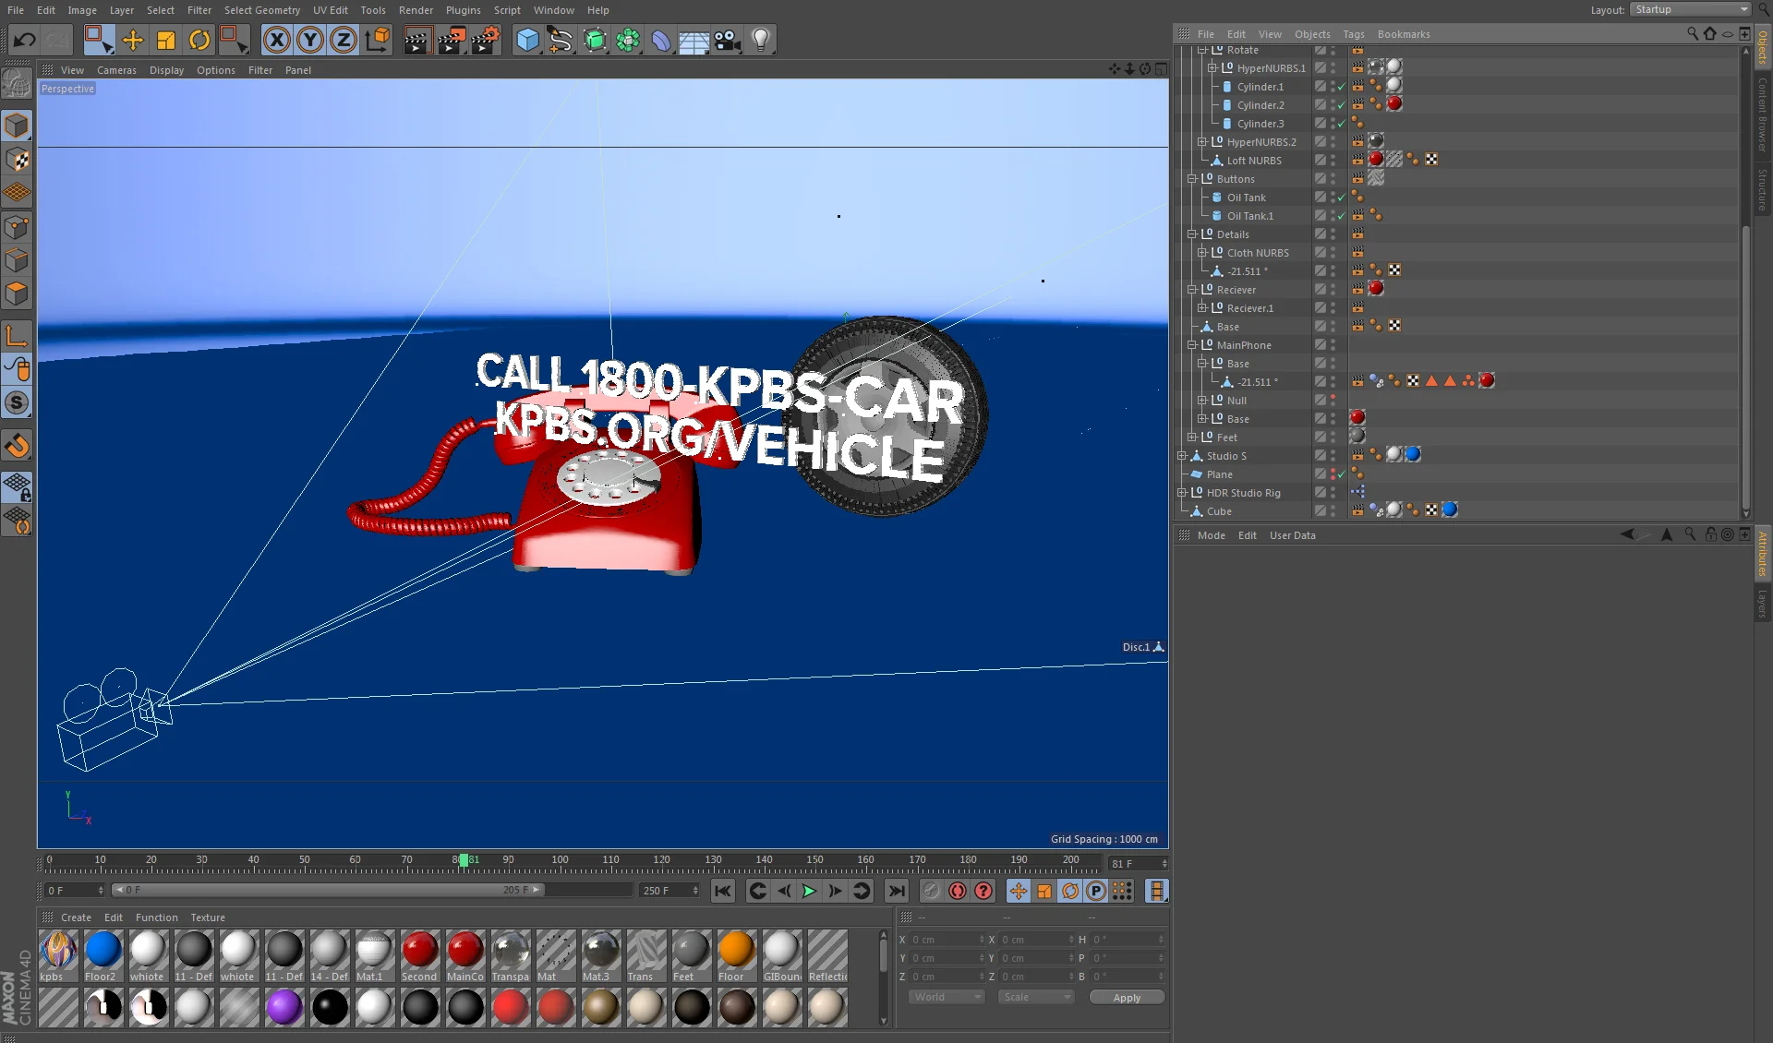Viewport: 1773px width, 1043px height.
Task: Open the spline drawing tools icon
Action: click(x=561, y=40)
